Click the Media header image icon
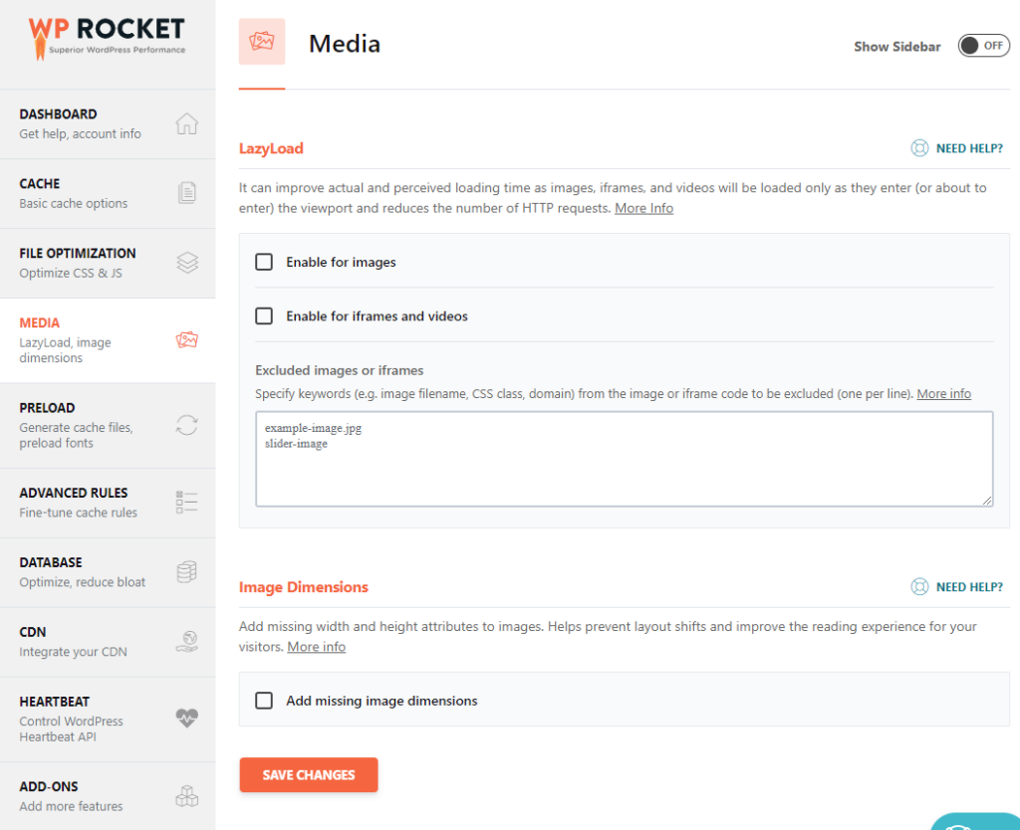Screen dimensions: 1020x830 262,42
